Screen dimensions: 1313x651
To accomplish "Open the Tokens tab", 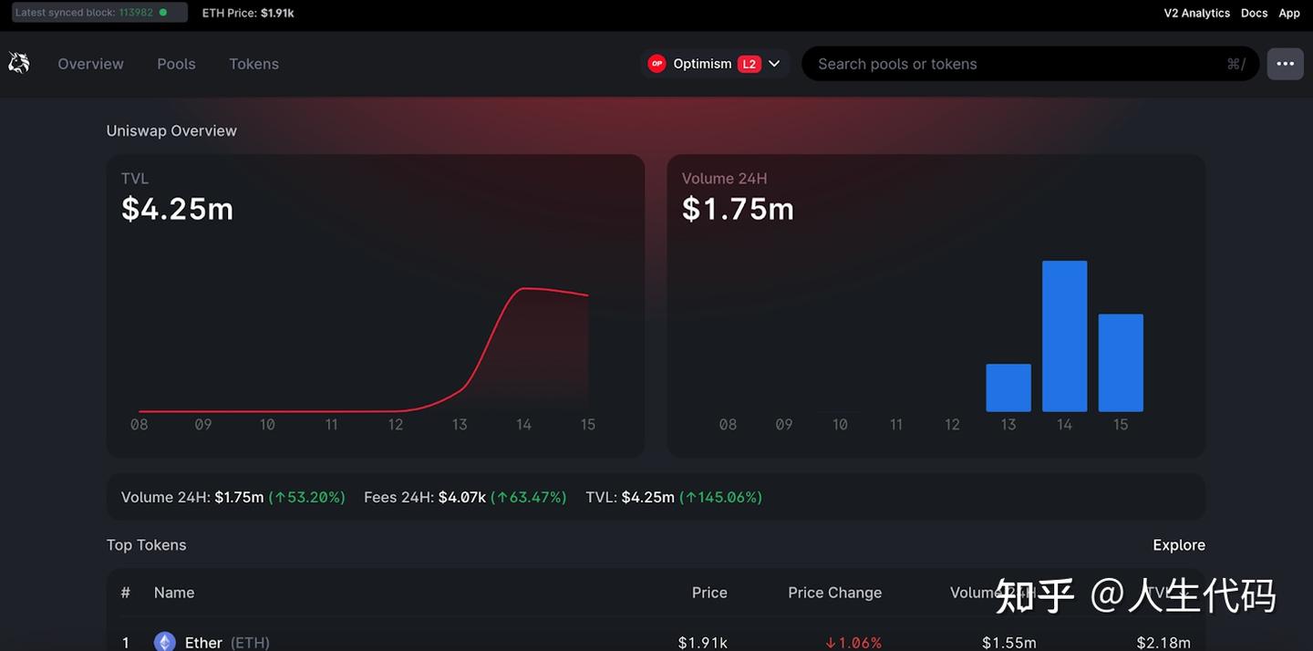I will point(253,64).
